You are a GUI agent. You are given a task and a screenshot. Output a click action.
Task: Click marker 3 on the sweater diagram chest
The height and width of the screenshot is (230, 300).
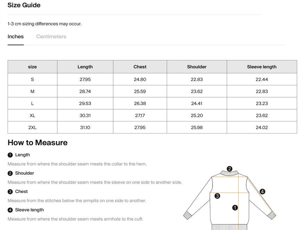(217, 196)
